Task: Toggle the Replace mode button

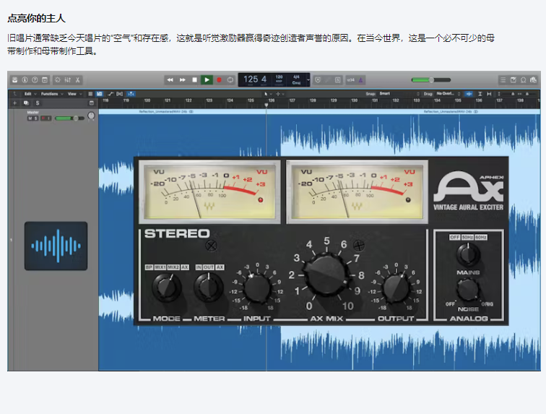Action: point(318,79)
